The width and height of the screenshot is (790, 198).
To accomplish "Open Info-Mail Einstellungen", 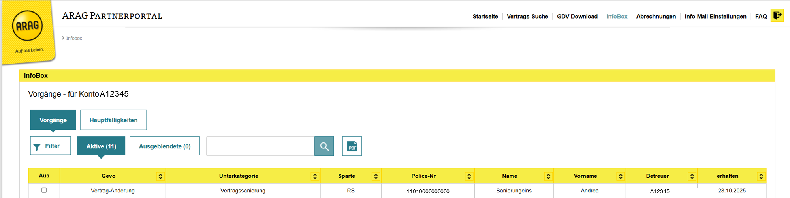I will coord(715,17).
